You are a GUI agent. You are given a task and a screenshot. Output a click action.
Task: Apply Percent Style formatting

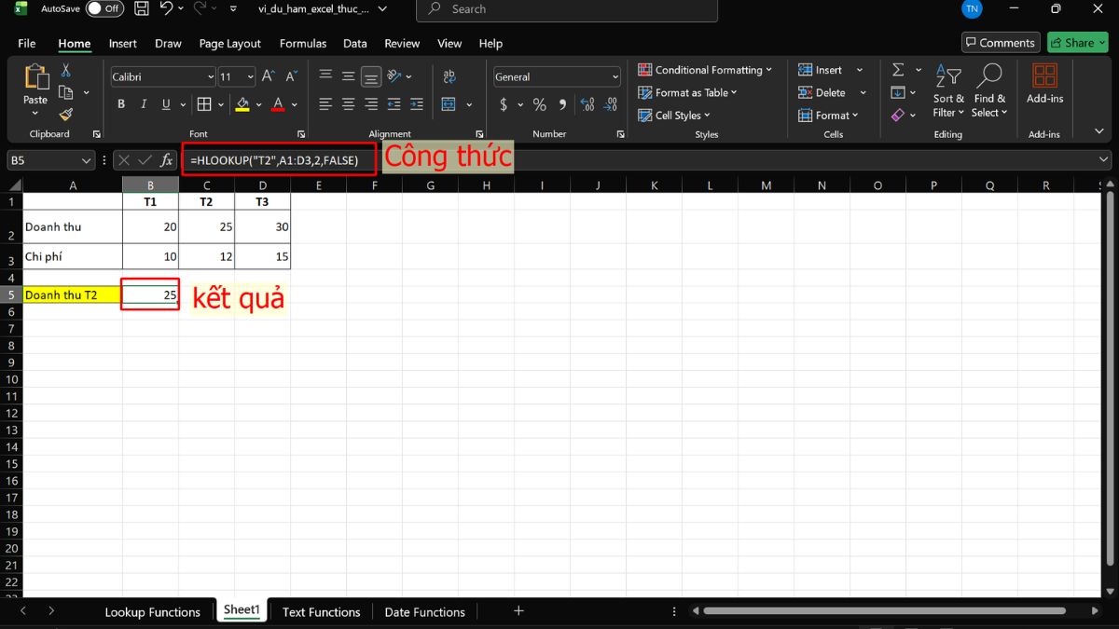click(539, 104)
